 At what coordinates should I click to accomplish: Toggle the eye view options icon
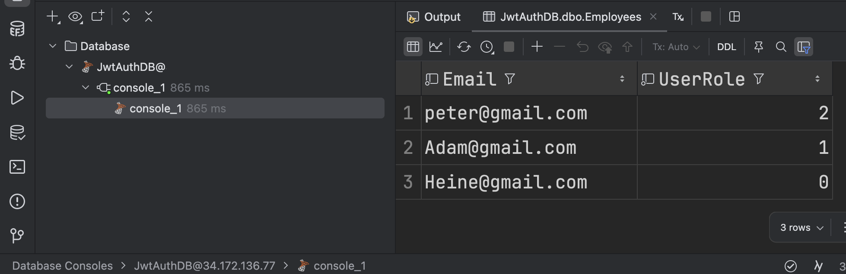click(x=75, y=17)
